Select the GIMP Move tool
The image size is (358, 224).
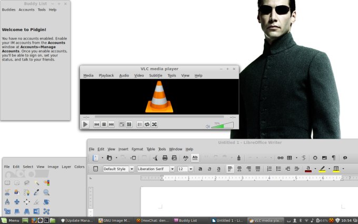click(17, 202)
